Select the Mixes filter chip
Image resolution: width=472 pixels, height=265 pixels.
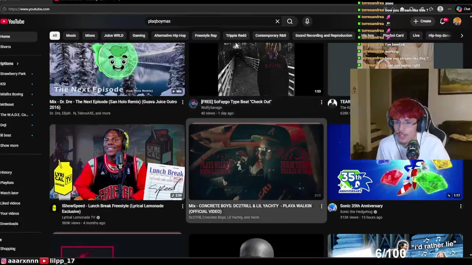coord(90,36)
